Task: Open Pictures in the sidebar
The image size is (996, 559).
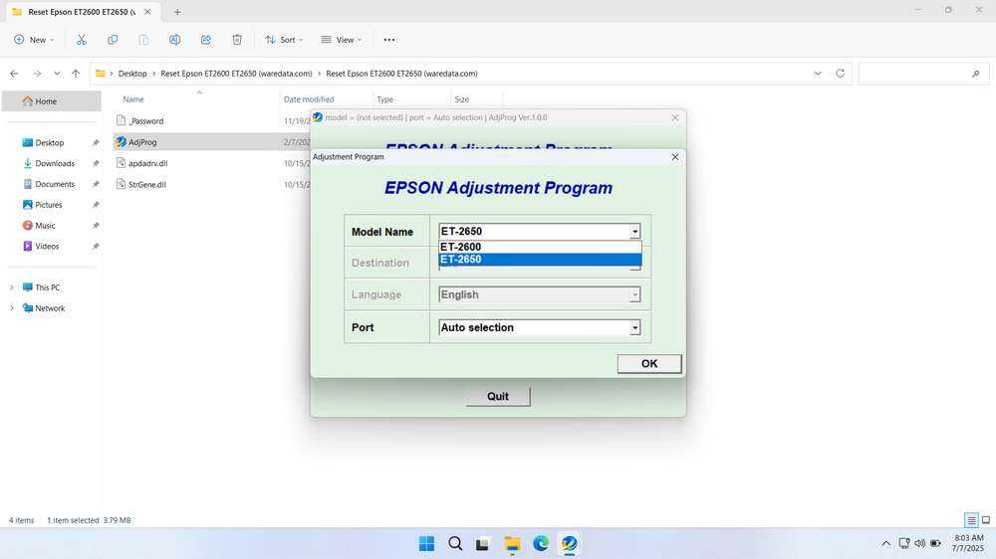Action: [48, 204]
